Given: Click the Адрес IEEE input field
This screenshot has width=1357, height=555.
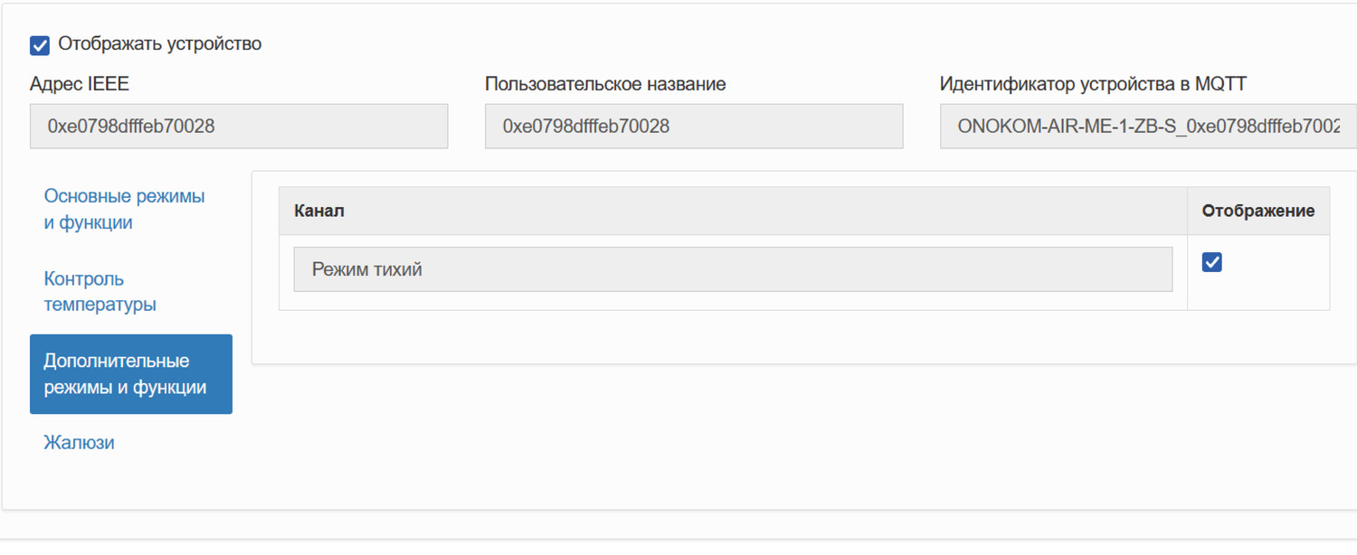Looking at the screenshot, I should 239,127.
